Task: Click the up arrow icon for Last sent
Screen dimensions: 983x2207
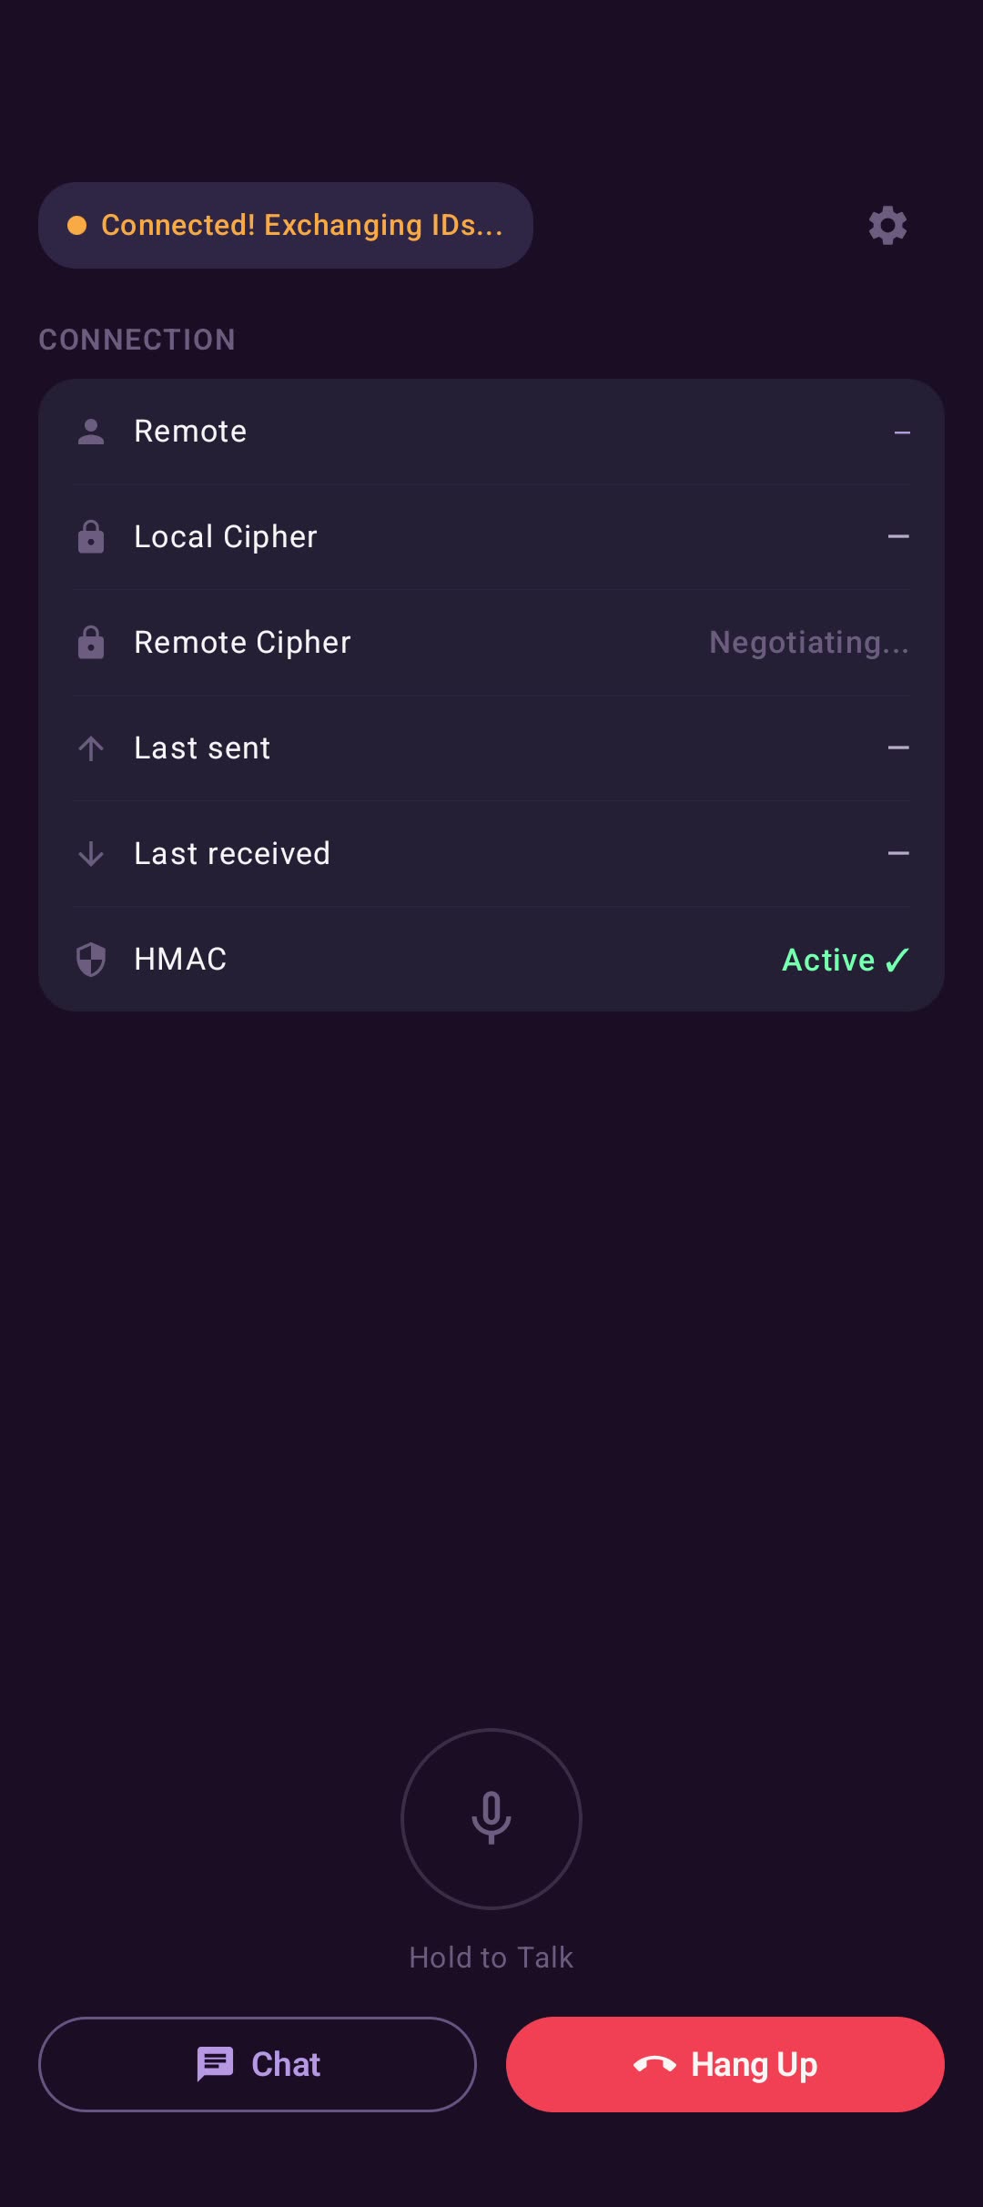Action: click(x=91, y=748)
